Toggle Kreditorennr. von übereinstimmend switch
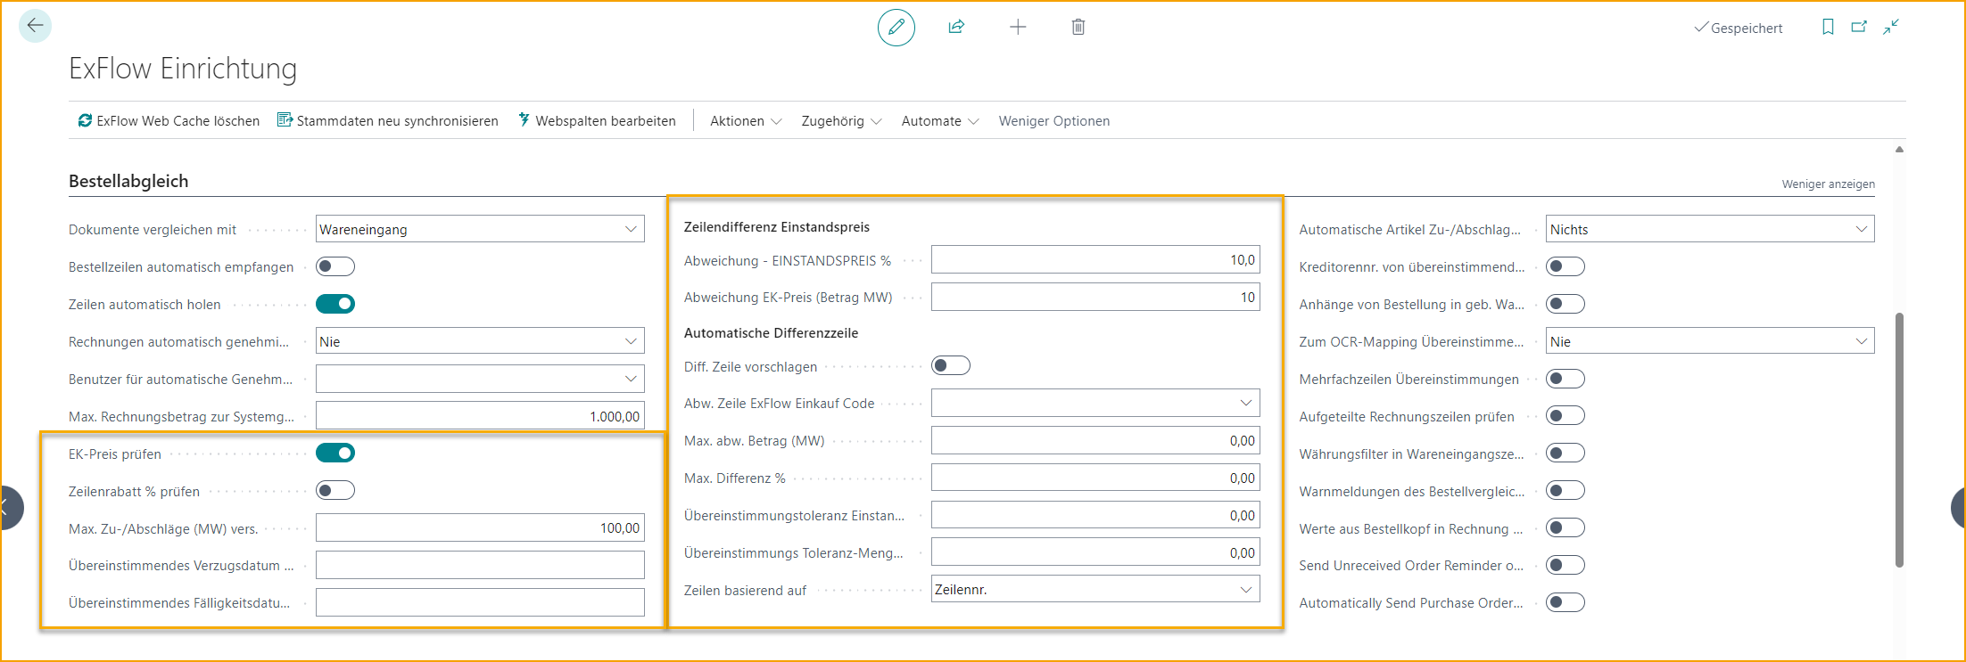The width and height of the screenshot is (1966, 662). click(x=1565, y=266)
